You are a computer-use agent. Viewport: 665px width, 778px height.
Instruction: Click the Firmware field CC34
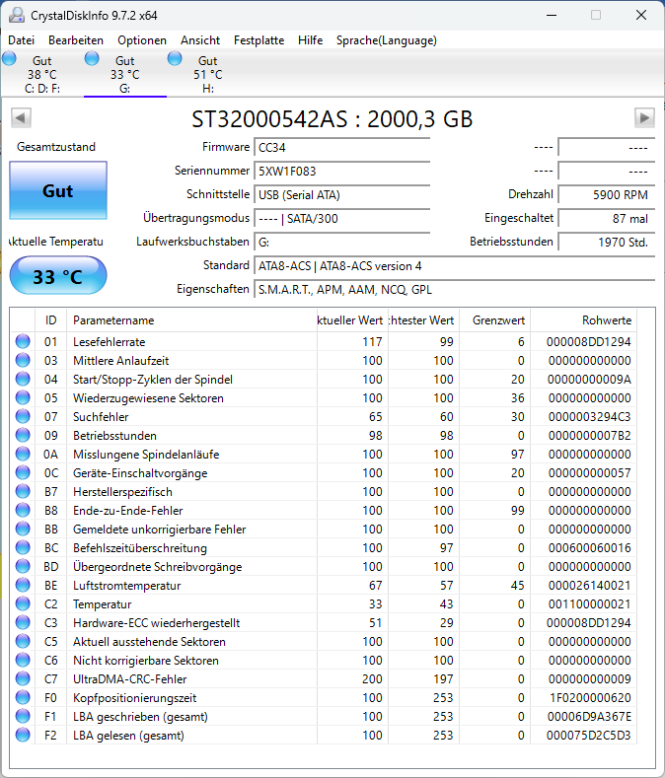pos(341,147)
